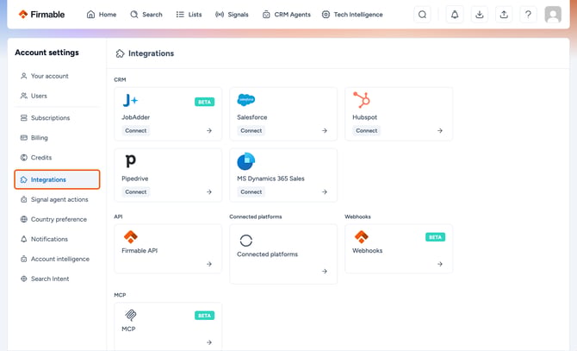Click the arrow on Hubspot card
577x351 pixels.
click(x=440, y=131)
